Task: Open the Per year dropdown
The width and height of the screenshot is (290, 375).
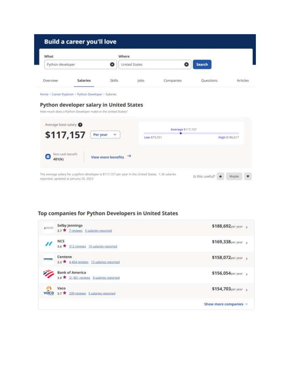Action: click(x=105, y=134)
